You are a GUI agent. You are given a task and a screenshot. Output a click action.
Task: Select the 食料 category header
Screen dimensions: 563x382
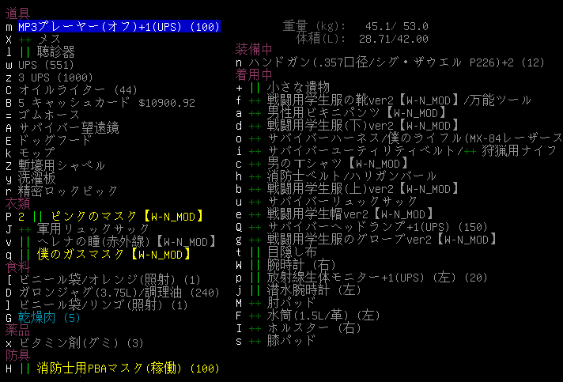18,267
